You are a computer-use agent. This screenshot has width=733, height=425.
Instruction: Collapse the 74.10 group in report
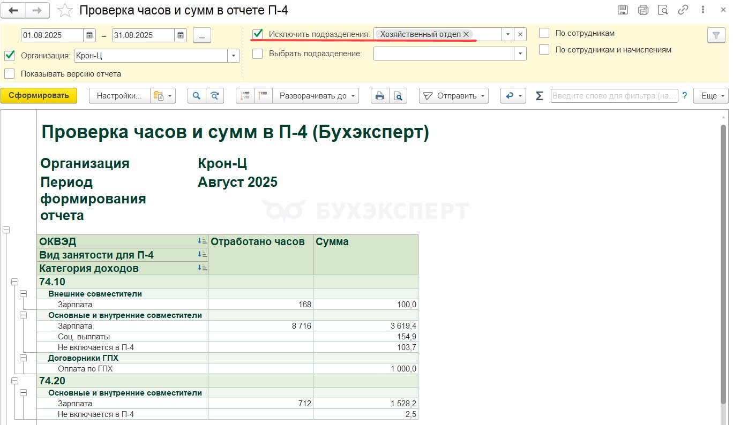(x=14, y=282)
